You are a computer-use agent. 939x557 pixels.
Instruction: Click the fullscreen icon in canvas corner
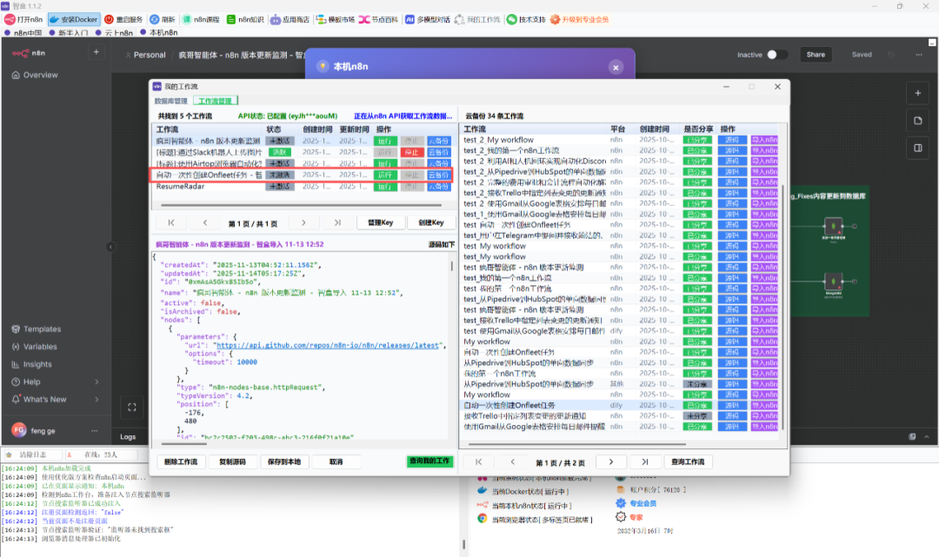coord(132,407)
